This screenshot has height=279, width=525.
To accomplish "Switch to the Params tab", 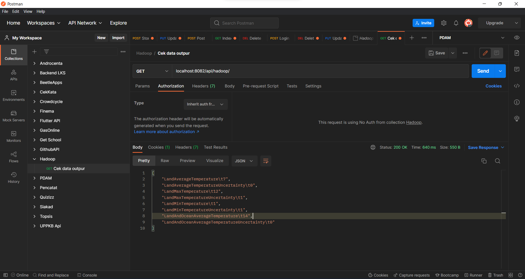I will coord(142,86).
